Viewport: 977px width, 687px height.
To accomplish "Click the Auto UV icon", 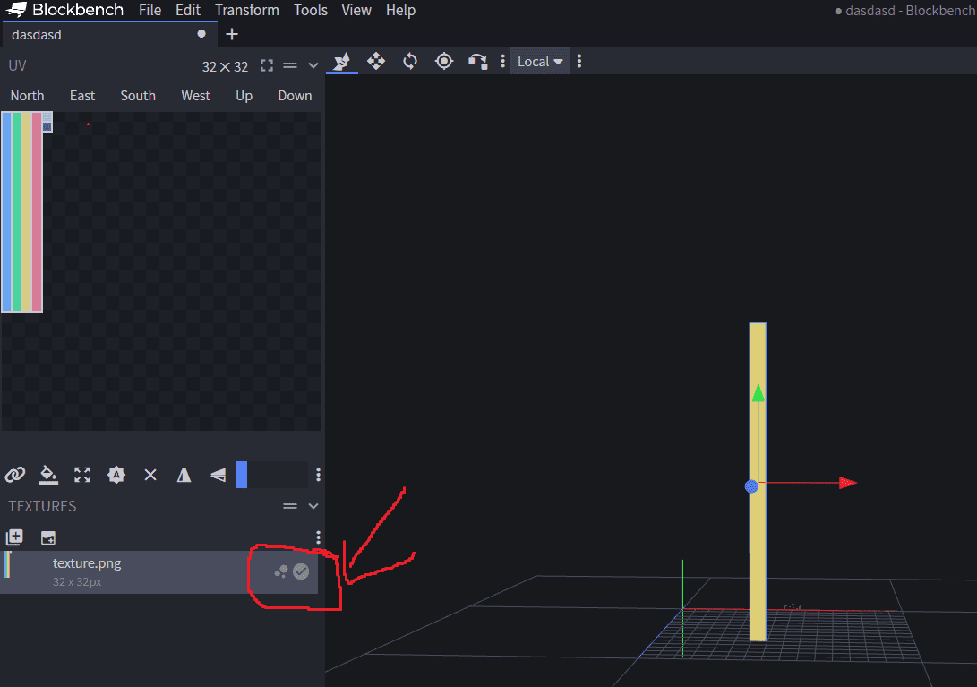I will (116, 475).
